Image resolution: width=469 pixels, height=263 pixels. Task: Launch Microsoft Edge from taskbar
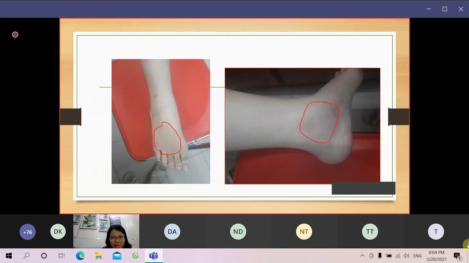point(80,256)
